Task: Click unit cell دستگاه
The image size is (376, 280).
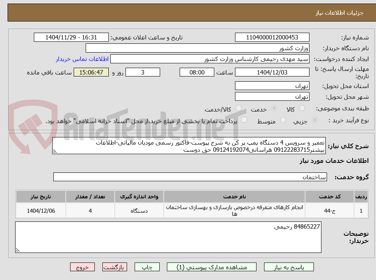Action: (139, 210)
